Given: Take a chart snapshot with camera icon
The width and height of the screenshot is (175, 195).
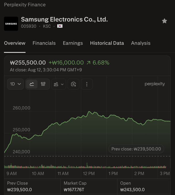Looking at the screenshot, I should (x=73, y=84).
